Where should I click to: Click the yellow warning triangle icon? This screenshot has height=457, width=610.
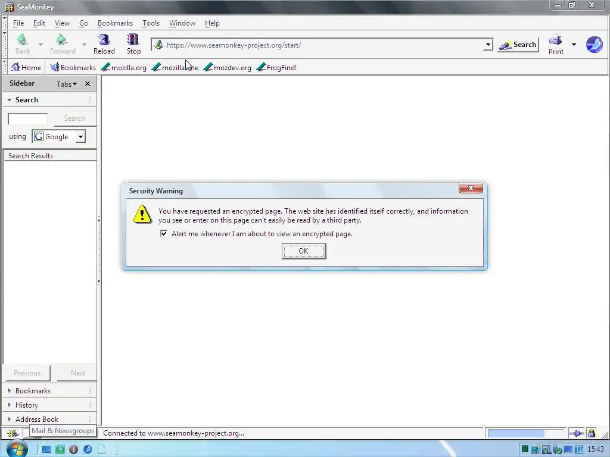[x=142, y=214]
